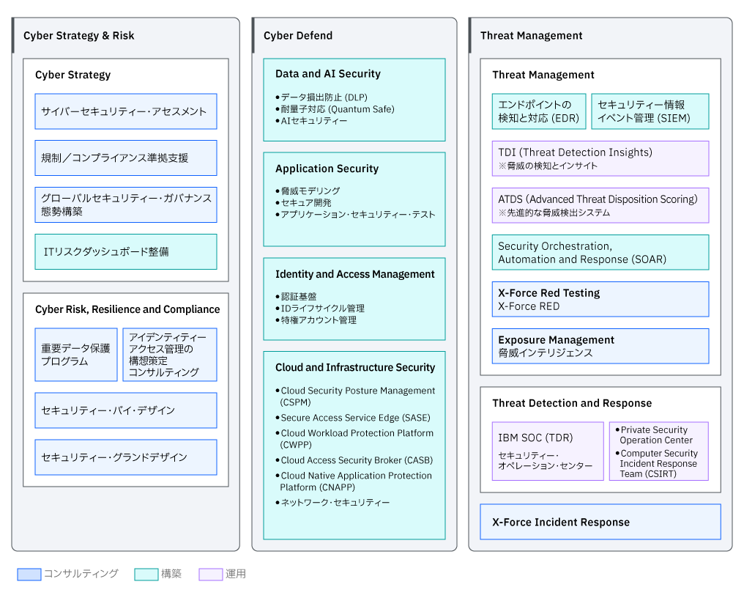Click Threat Management column heading at top
Screen dimensions: 744x598
coord(532,36)
